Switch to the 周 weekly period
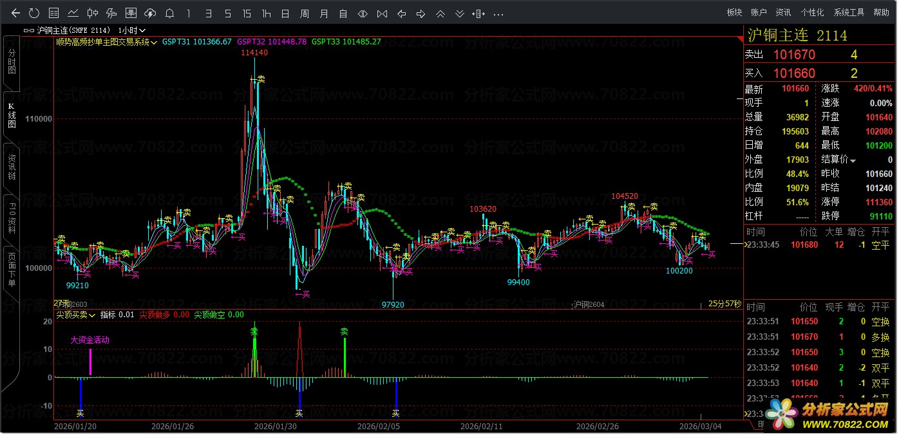 click(x=305, y=13)
